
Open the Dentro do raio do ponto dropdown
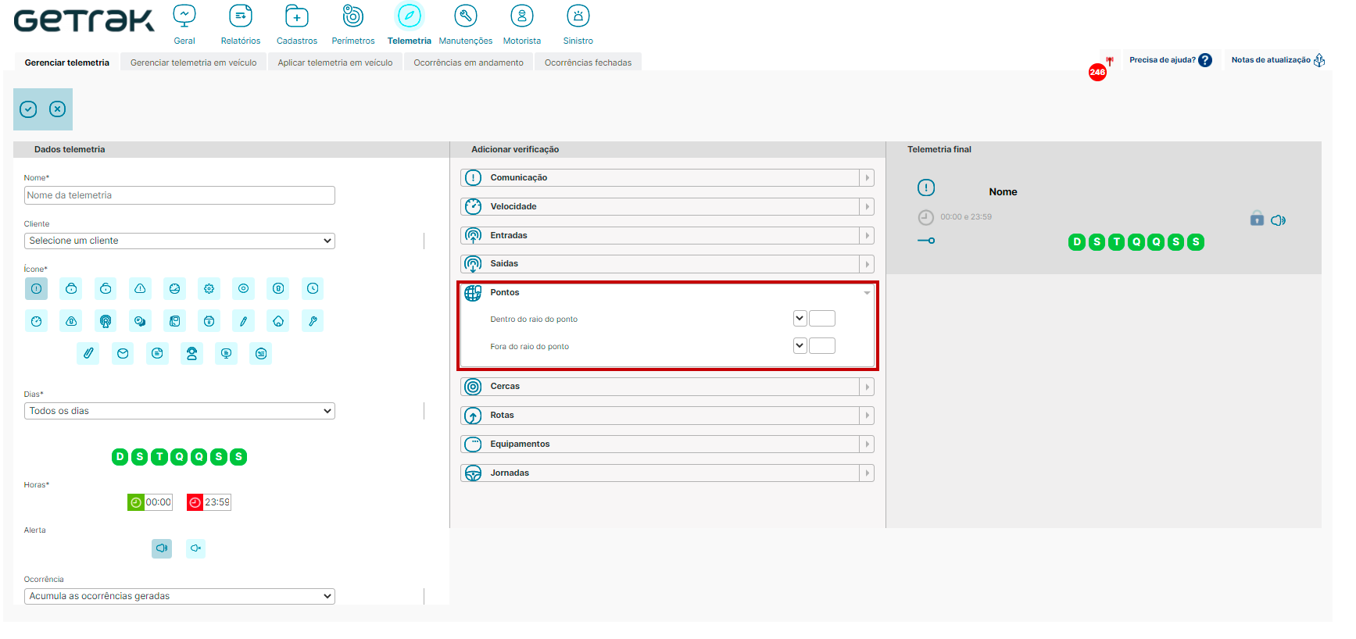[x=800, y=318]
